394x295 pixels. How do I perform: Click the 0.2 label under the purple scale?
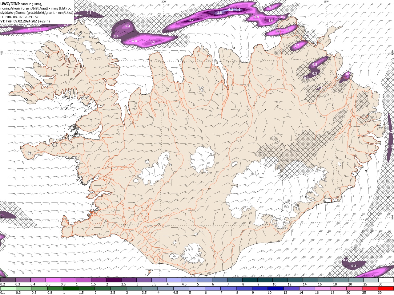click(2, 284)
